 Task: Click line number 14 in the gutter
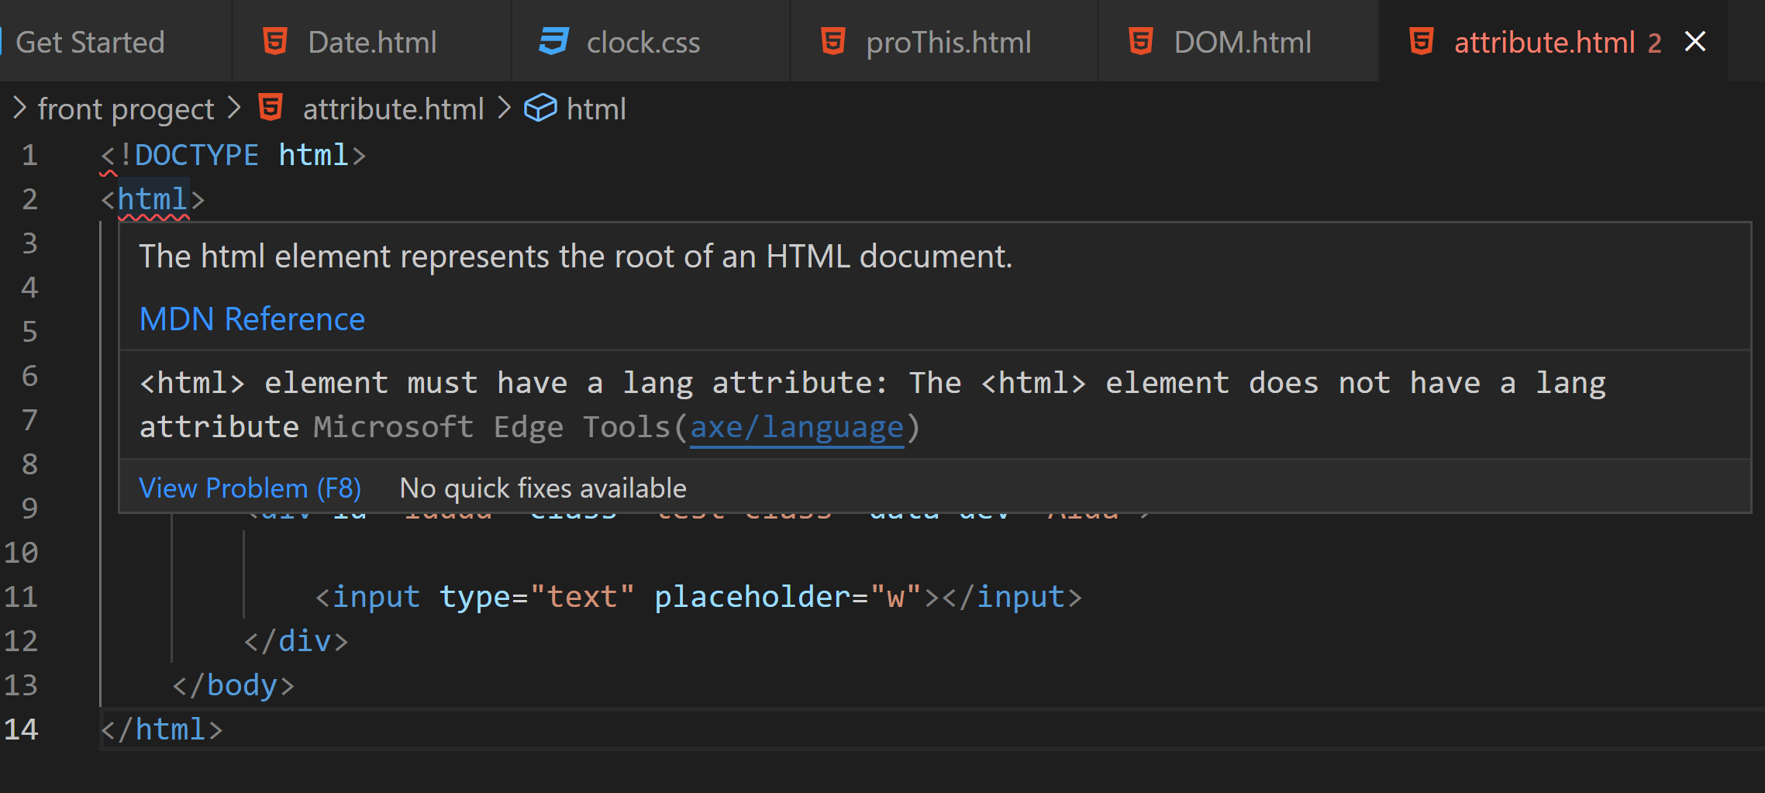[x=20, y=729]
